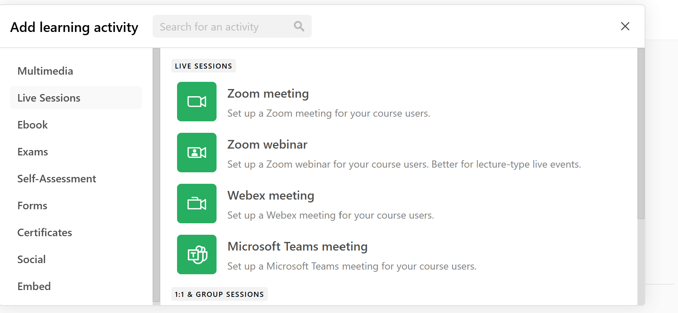
Task: Click the Webex meeting camera icon
Action: pyautogui.click(x=197, y=204)
